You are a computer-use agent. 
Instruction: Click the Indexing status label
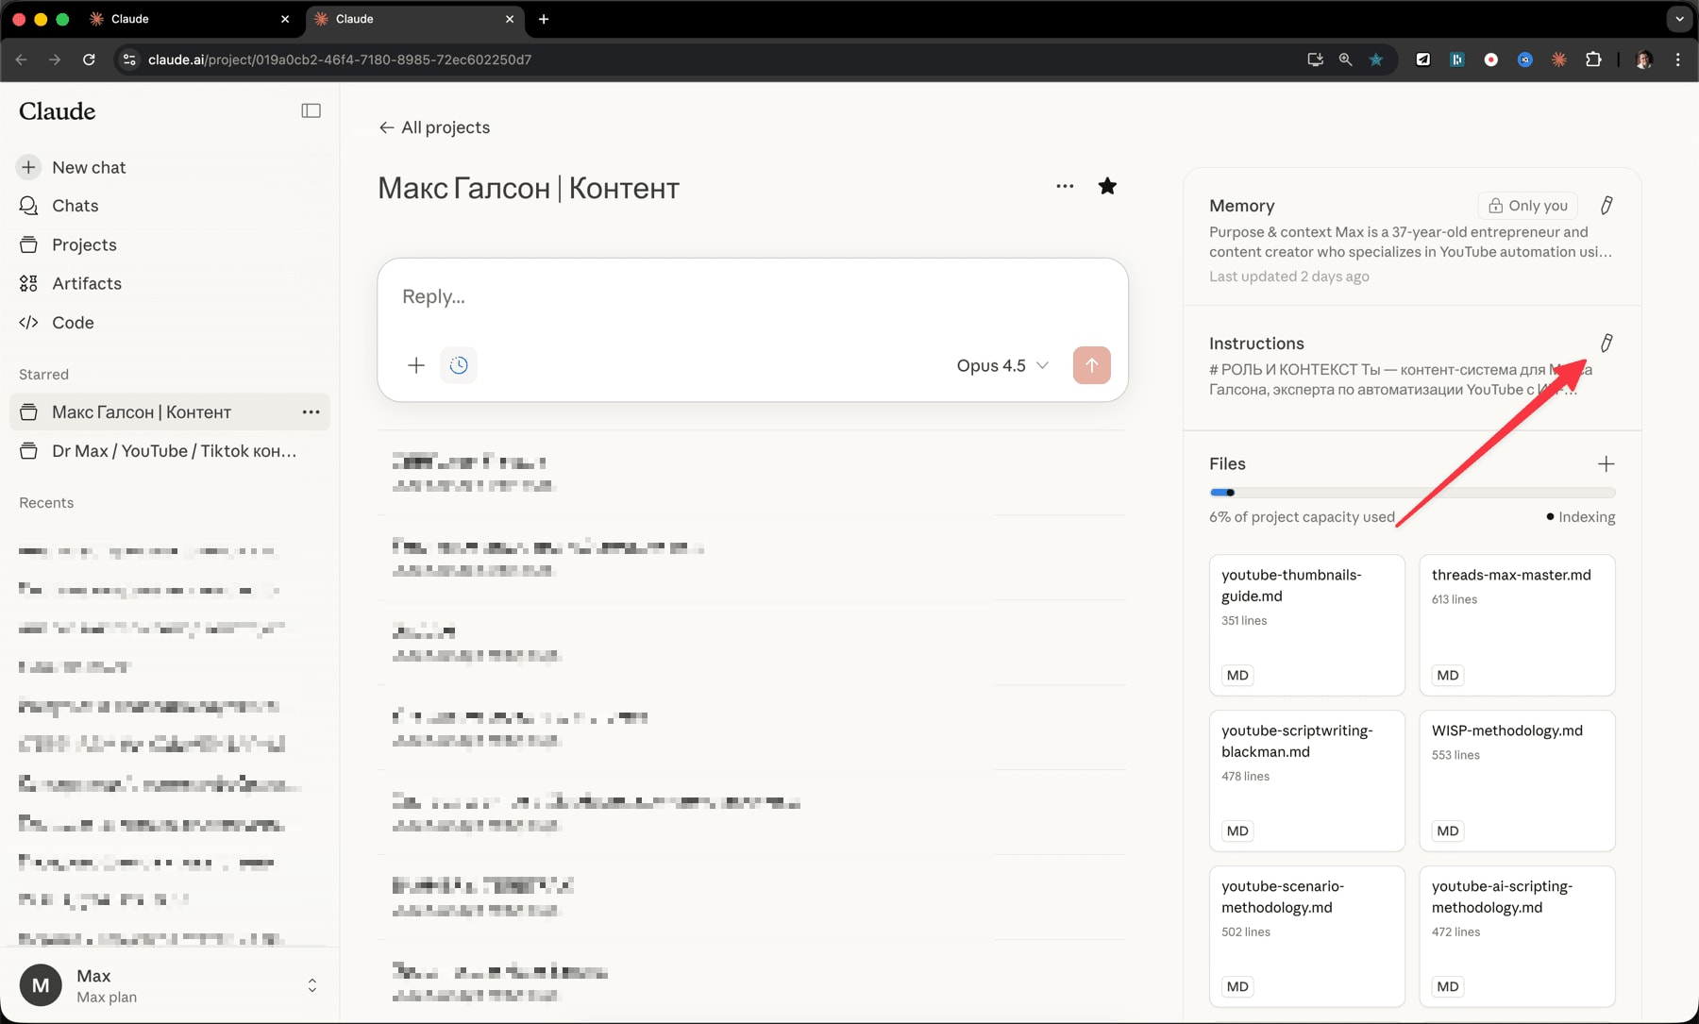1581,516
